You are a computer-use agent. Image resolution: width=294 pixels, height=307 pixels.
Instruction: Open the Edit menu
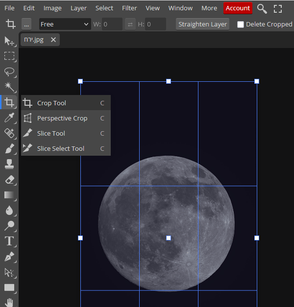(29, 8)
